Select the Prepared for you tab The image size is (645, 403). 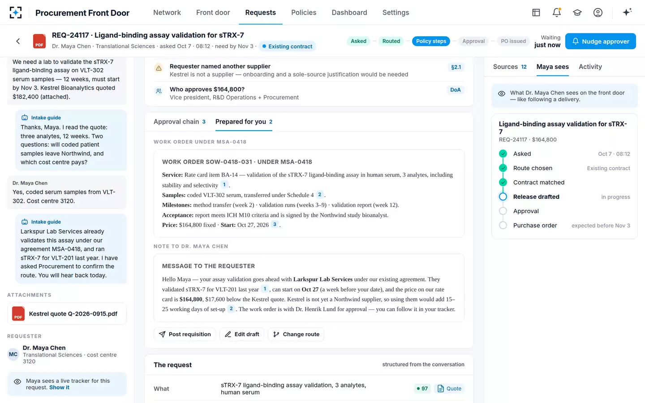244,122
